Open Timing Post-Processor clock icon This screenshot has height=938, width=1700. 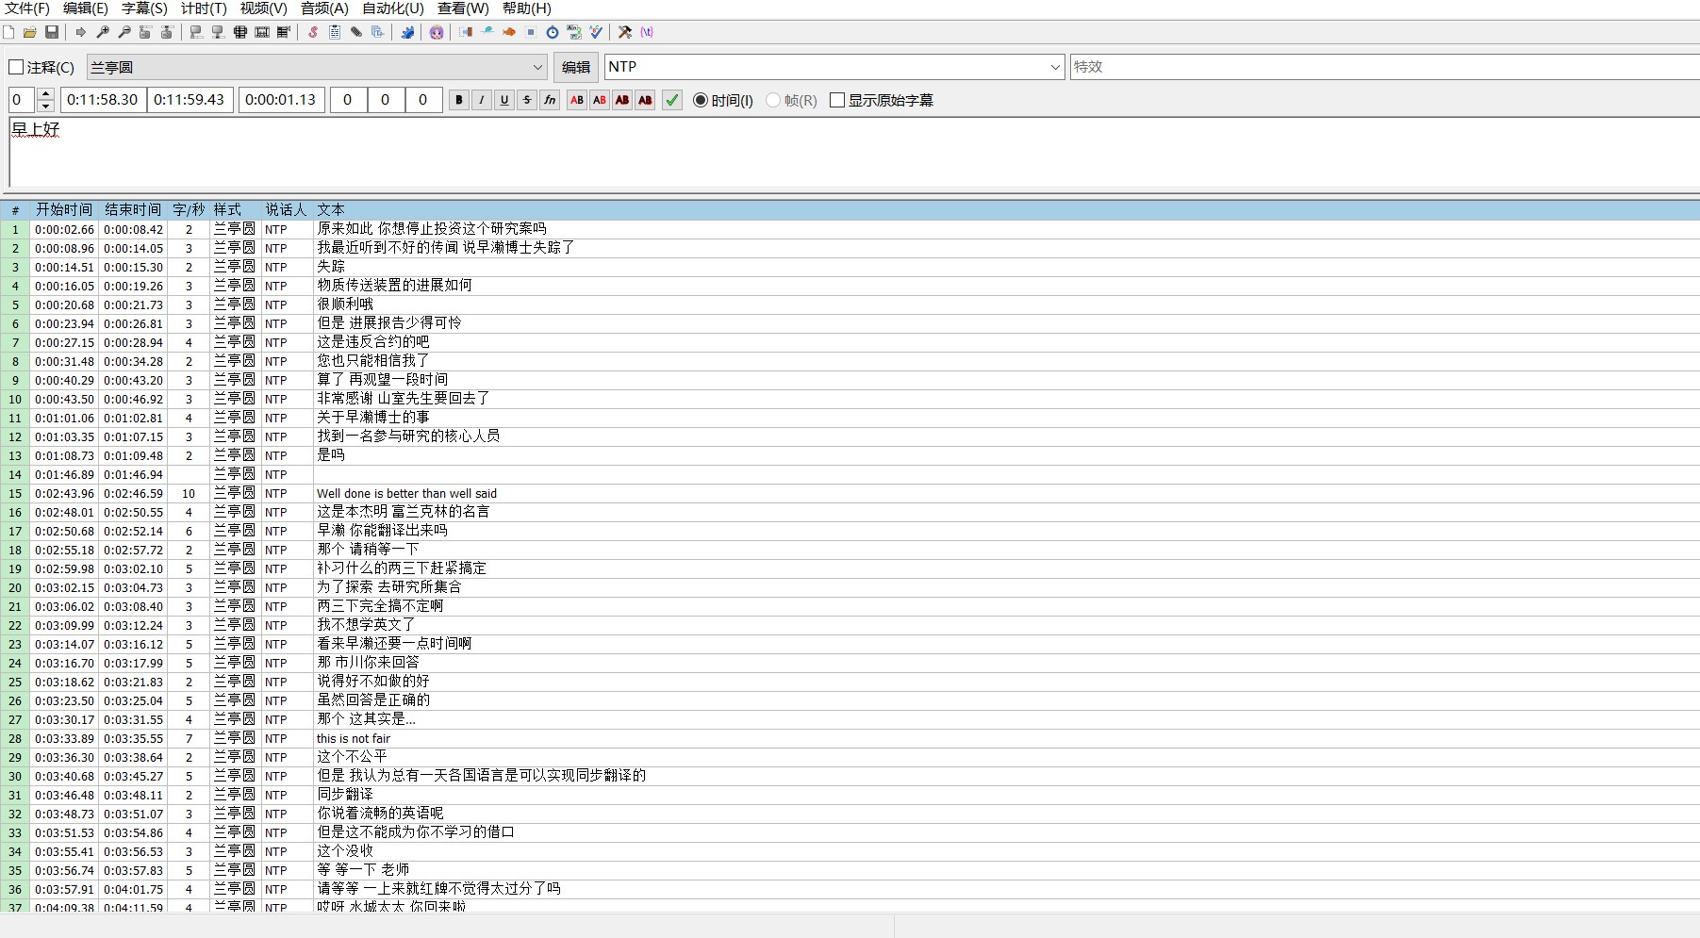pyautogui.click(x=553, y=32)
